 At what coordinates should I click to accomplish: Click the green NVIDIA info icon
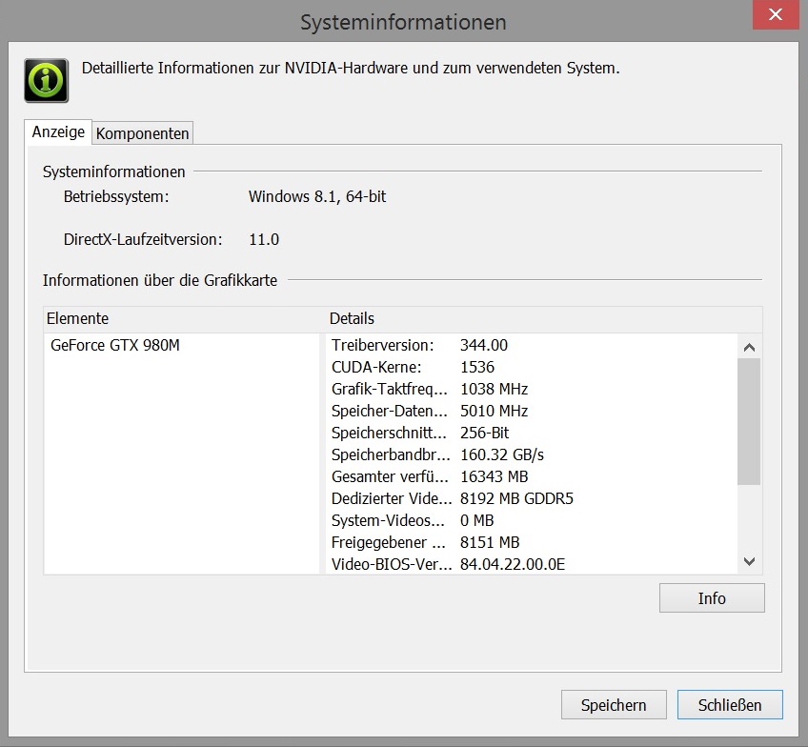click(47, 80)
